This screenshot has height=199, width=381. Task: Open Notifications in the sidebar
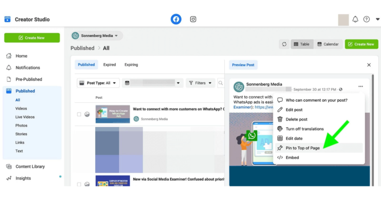(x=28, y=68)
